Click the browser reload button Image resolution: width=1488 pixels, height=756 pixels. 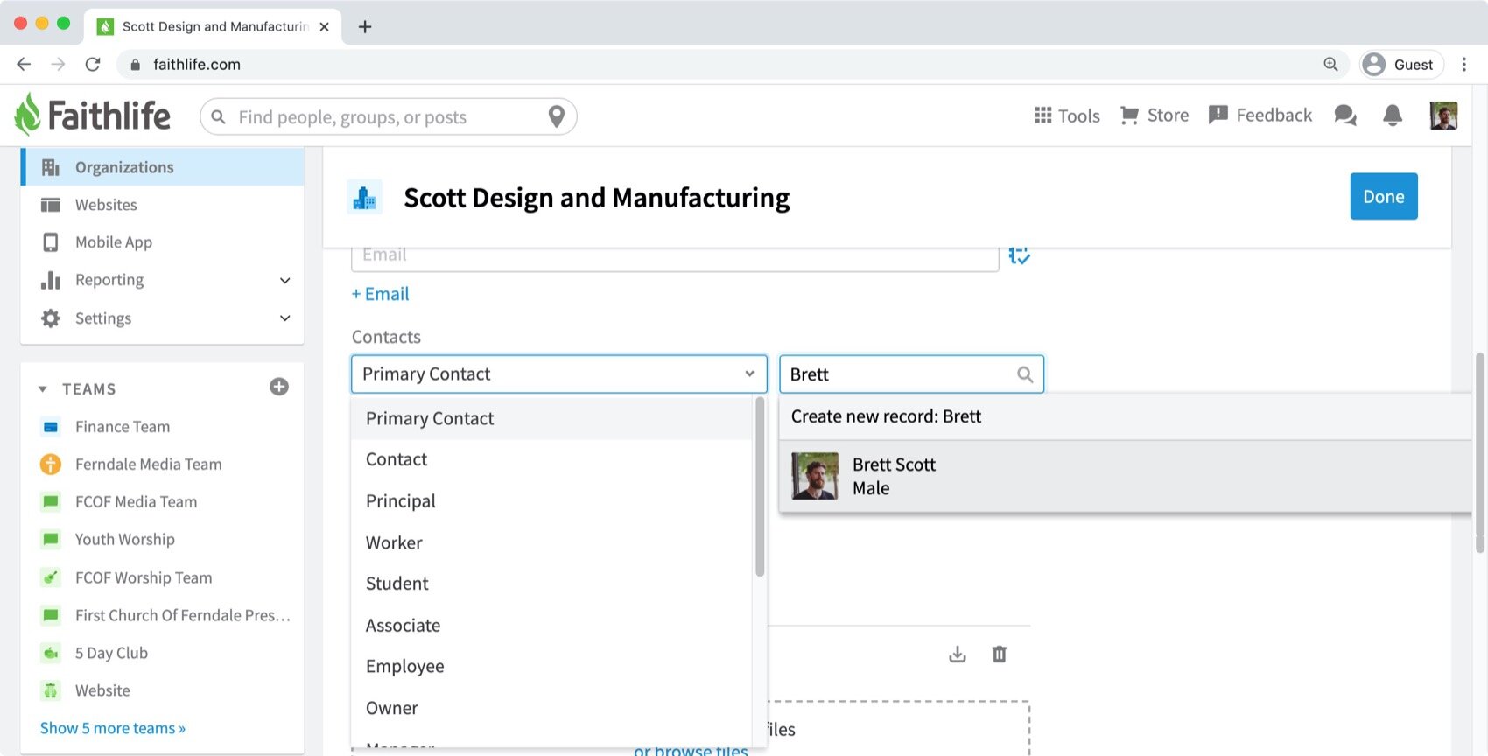pyautogui.click(x=93, y=64)
